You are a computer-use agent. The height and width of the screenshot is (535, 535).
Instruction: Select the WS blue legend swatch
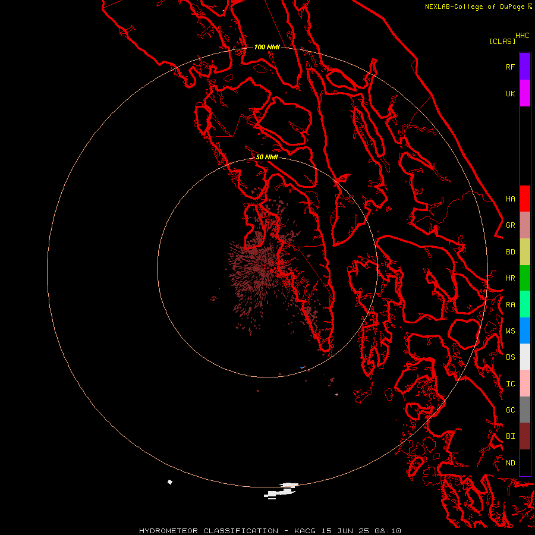click(x=525, y=331)
